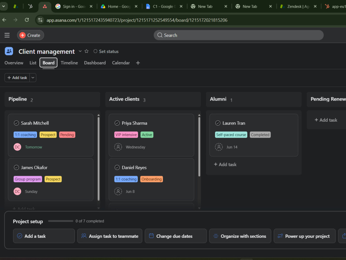Viewport: 346px width, 260px height.
Task: Click the site info icon in address bar
Action: (40, 20)
